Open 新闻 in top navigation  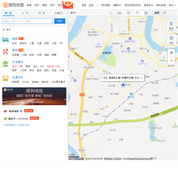coord(29,5)
